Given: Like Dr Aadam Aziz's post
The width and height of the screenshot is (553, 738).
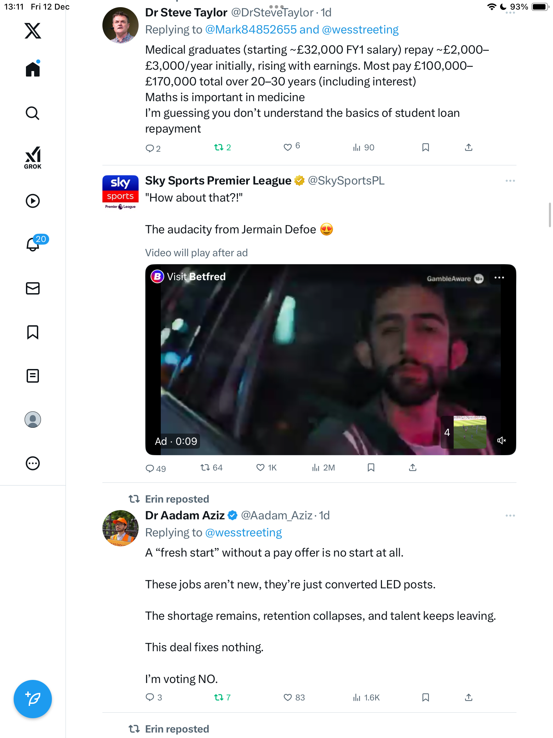Looking at the screenshot, I should 288,697.
